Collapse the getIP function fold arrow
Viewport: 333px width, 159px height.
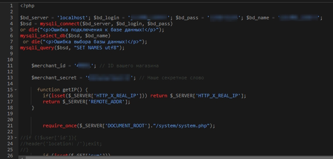click(x=16, y=90)
